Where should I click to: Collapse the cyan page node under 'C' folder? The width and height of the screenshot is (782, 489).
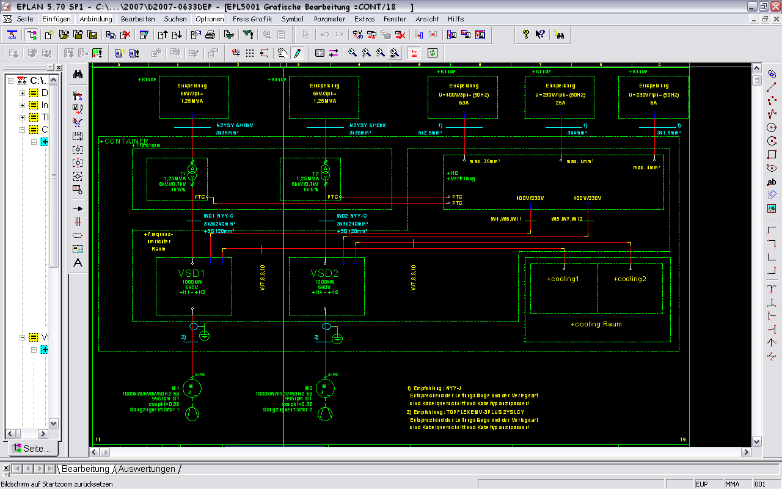(34, 142)
